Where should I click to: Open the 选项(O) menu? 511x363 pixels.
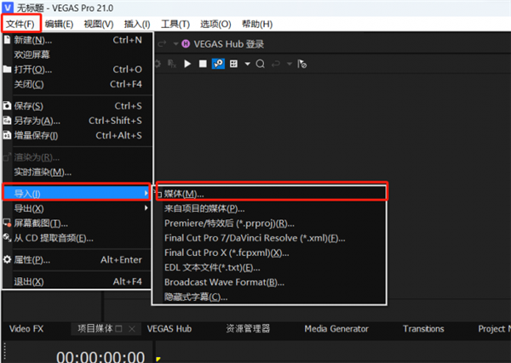point(215,24)
